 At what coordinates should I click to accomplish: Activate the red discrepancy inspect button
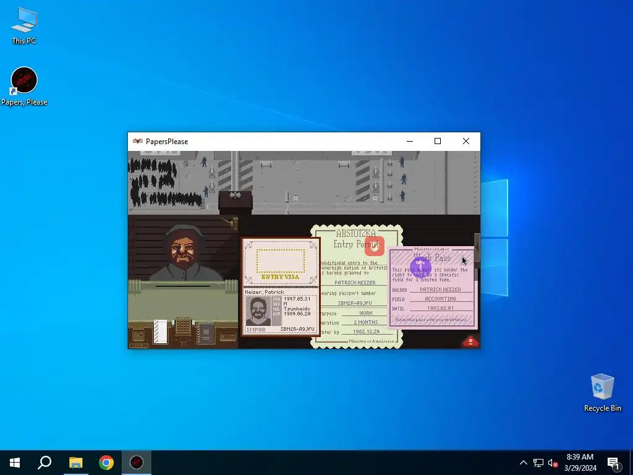coord(470,341)
